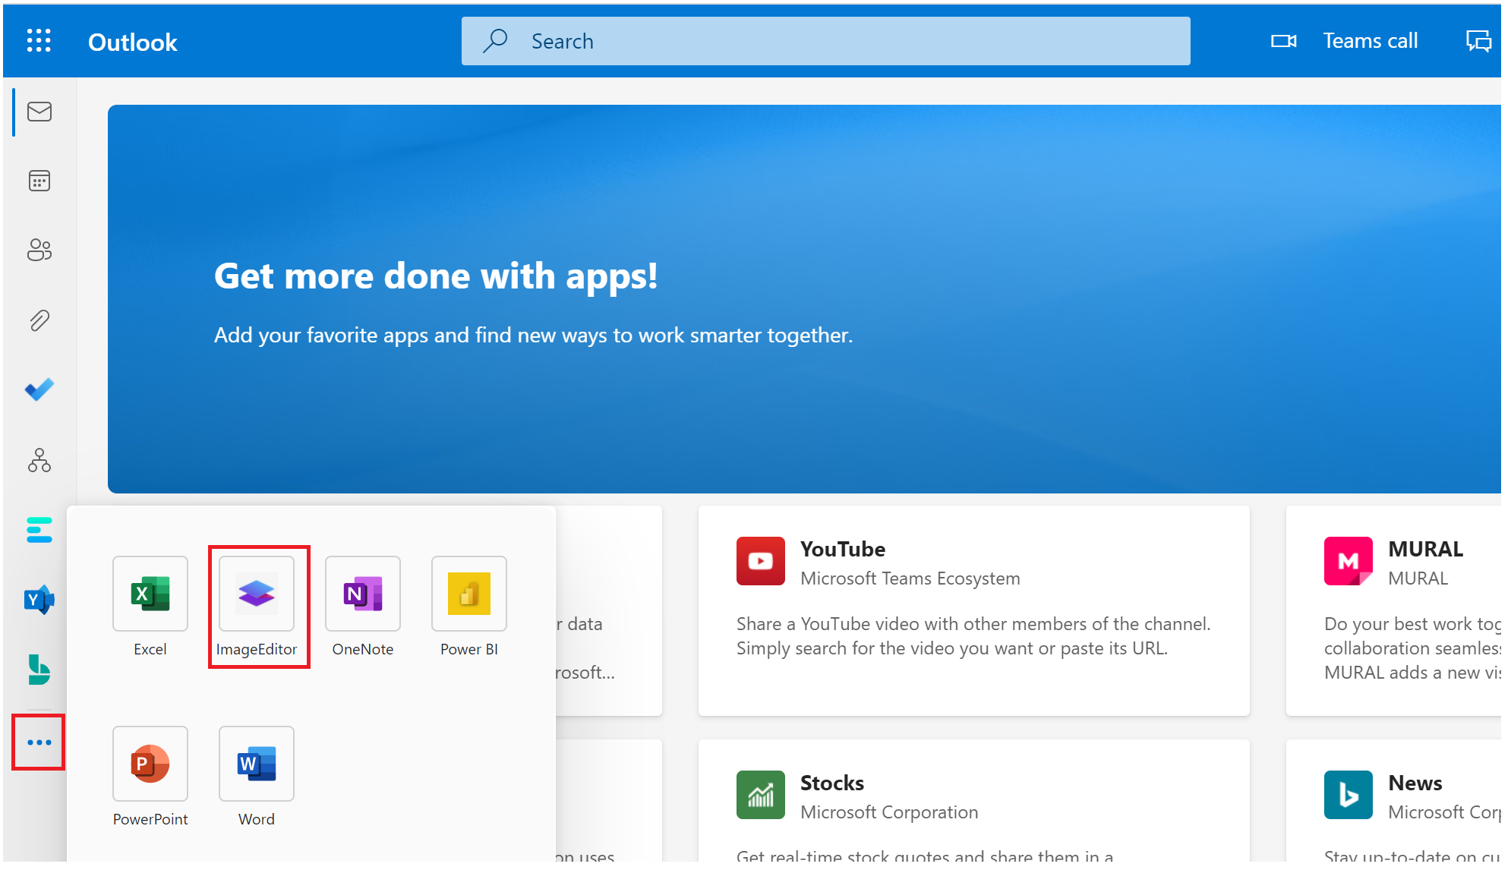Open Yammer in the sidebar

click(x=39, y=600)
